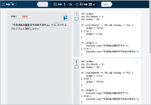This screenshot has width=151, height=105.
Task: Advance with the つぎへ button
Action: (107, 4)
